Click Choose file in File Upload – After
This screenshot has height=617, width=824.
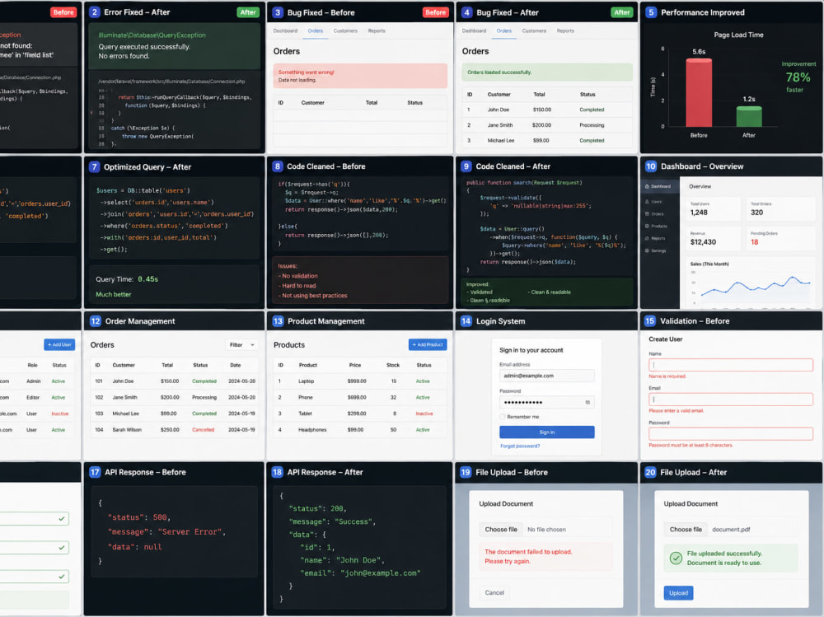coord(686,530)
